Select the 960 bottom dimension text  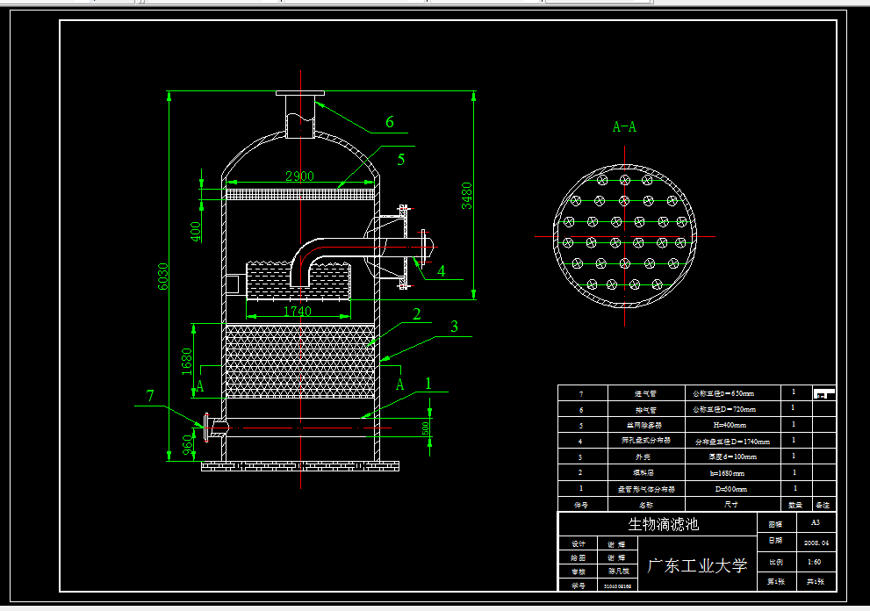click(x=188, y=444)
